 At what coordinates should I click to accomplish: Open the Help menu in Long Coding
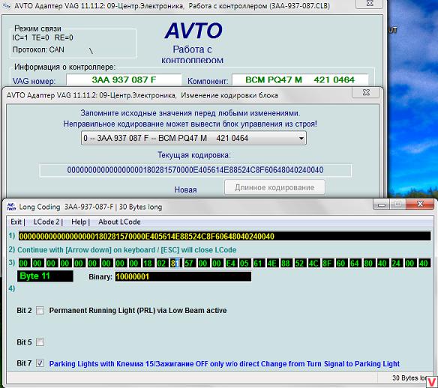(79, 222)
